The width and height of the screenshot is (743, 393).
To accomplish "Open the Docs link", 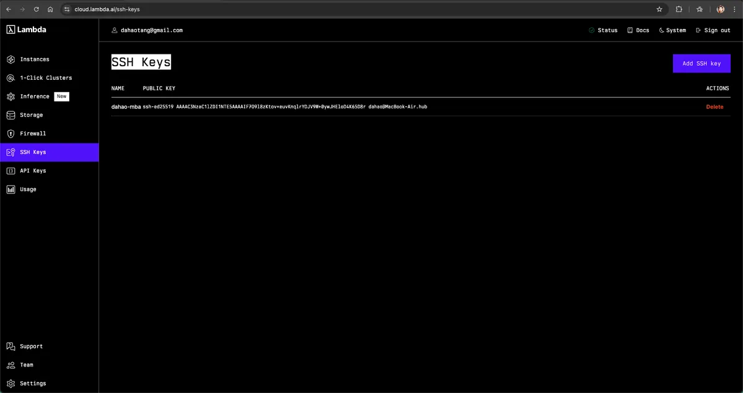I will click(638, 30).
